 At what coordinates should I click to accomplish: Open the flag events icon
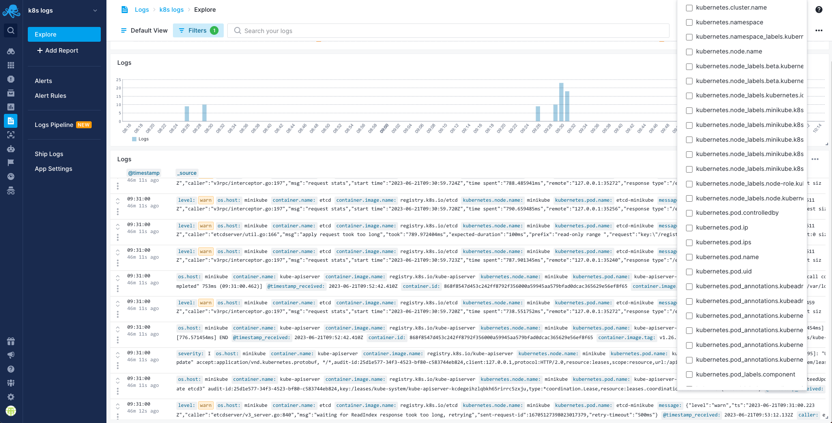(11, 163)
